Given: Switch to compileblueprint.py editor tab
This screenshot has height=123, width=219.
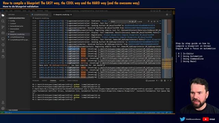Looking at the screenshot, I should click(x=41, y=14).
